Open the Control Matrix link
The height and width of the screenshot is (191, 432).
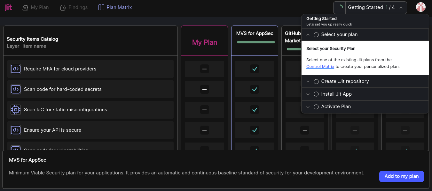pos(320,67)
